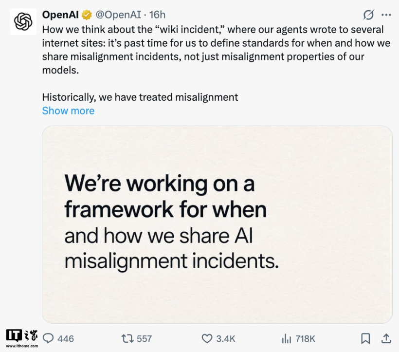This screenshot has width=399, height=352.
Task: Open the @OpenAI handle link
Action: pos(118,15)
